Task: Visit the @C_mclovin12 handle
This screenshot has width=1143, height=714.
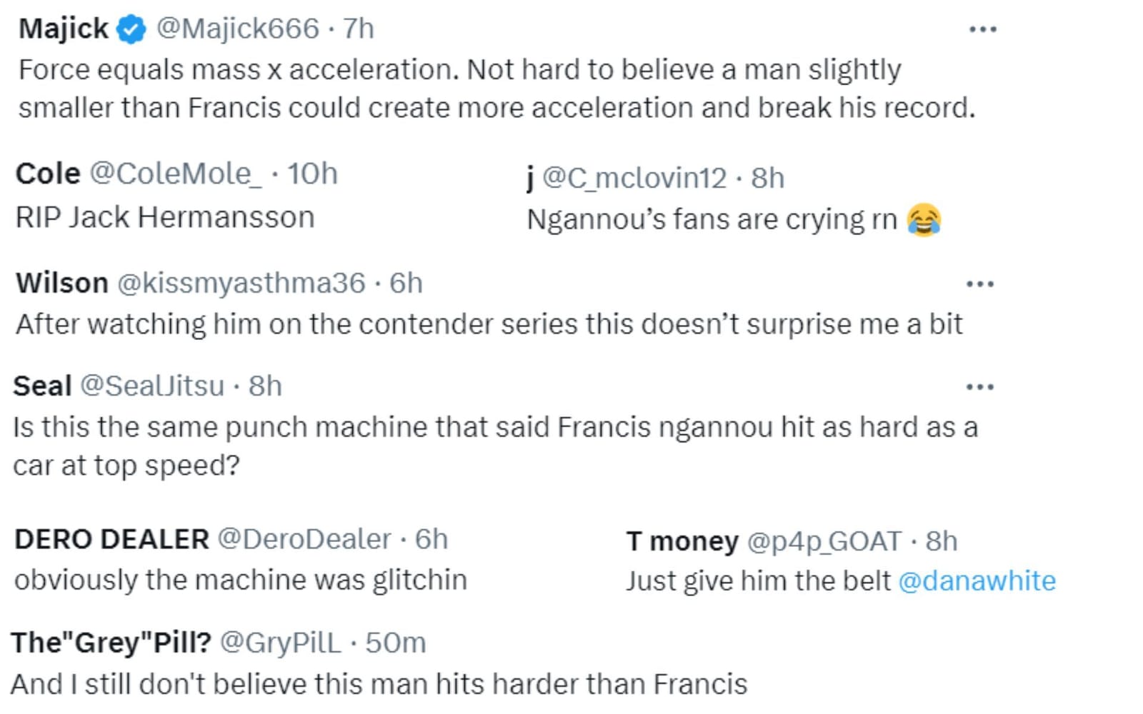Action: tap(634, 178)
